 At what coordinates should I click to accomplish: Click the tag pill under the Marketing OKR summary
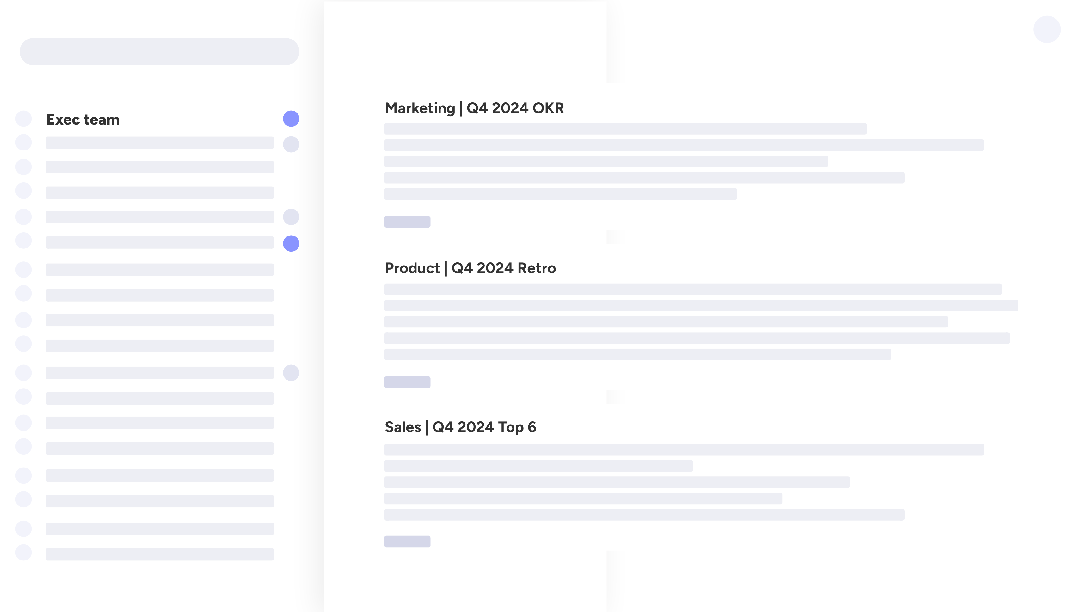click(407, 222)
